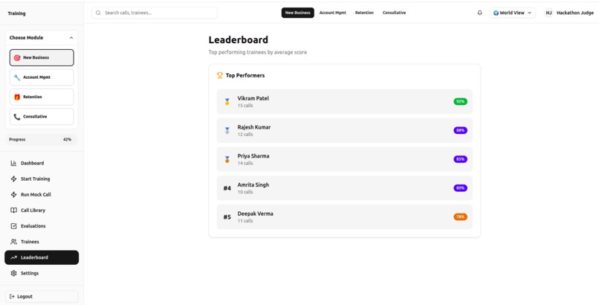This screenshot has width=599, height=305.
Task: Switch to Retention top tab
Action: (x=364, y=13)
